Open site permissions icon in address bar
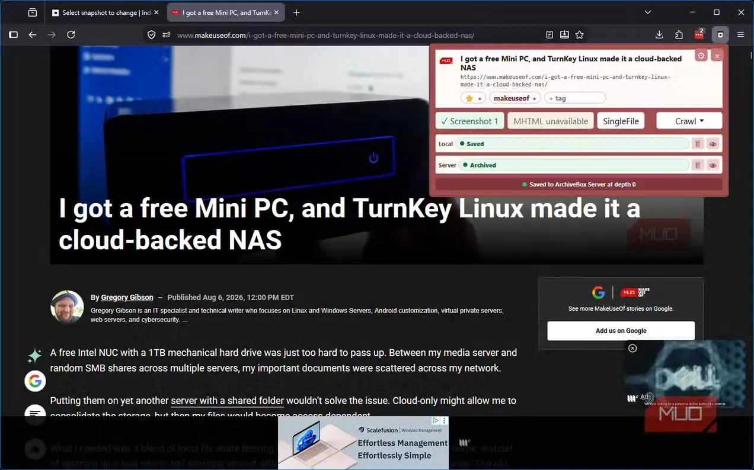This screenshot has height=470, width=754. (167, 35)
